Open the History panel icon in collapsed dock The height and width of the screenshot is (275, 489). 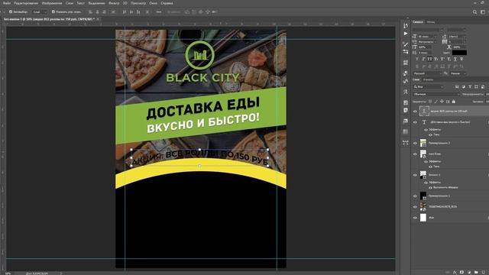coord(406,26)
